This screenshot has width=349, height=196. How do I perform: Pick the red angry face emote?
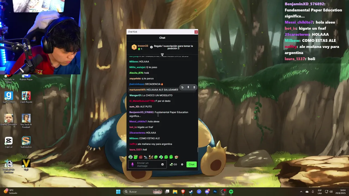pos(141,157)
